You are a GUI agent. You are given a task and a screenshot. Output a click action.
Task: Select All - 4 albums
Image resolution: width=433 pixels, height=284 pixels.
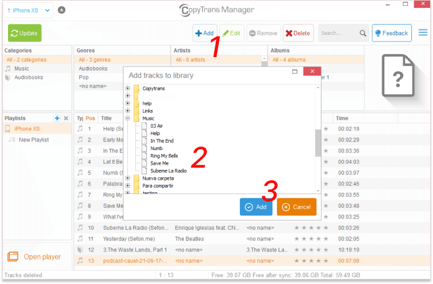(316, 59)
